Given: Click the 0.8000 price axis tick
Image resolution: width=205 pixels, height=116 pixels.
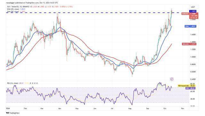Looking at the screenshot, I should coord(193,65).
